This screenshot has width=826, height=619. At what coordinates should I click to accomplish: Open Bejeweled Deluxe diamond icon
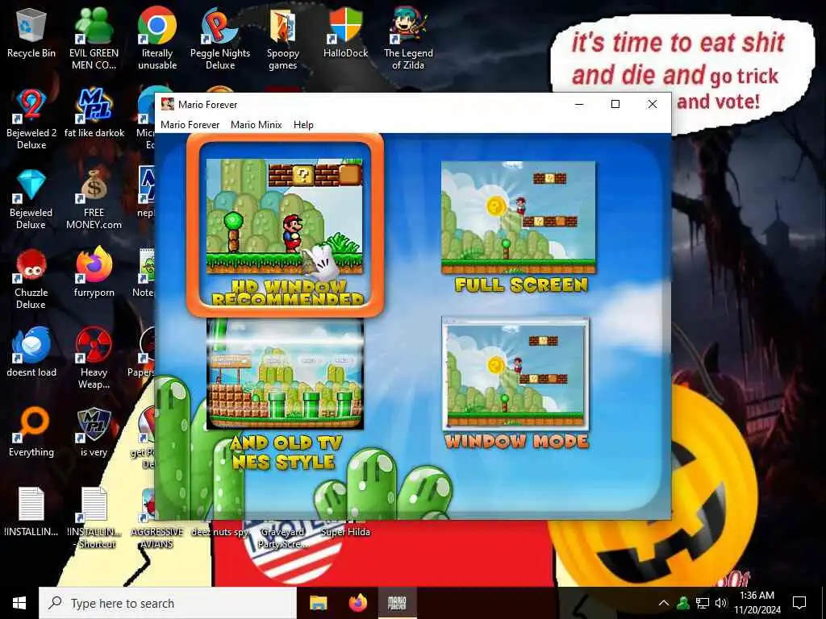31,199
